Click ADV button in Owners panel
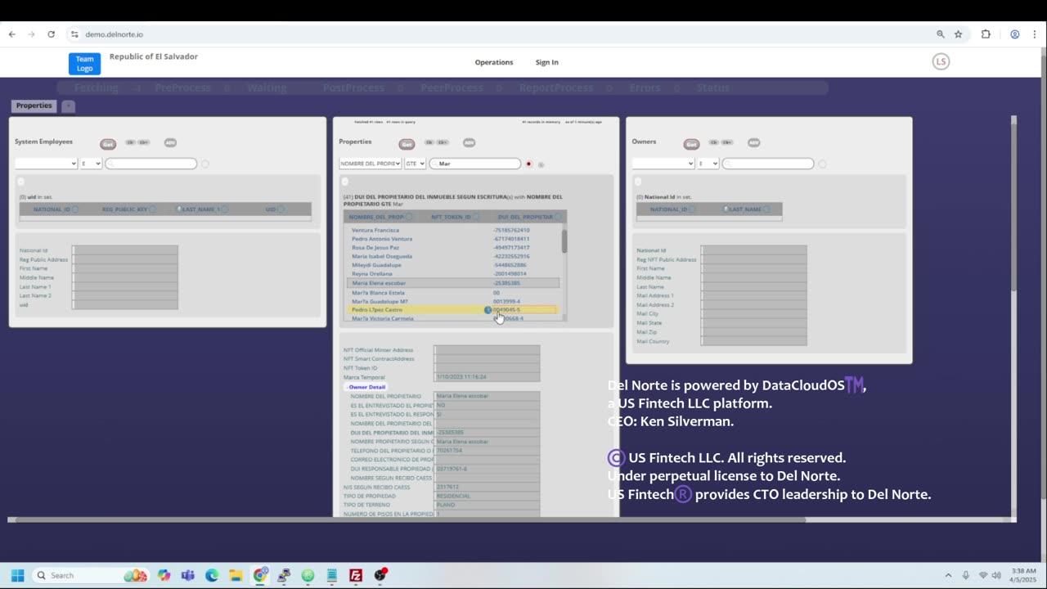Image resolution: width=1047 pixels, height=589 pixels. (x=753, y=142)
